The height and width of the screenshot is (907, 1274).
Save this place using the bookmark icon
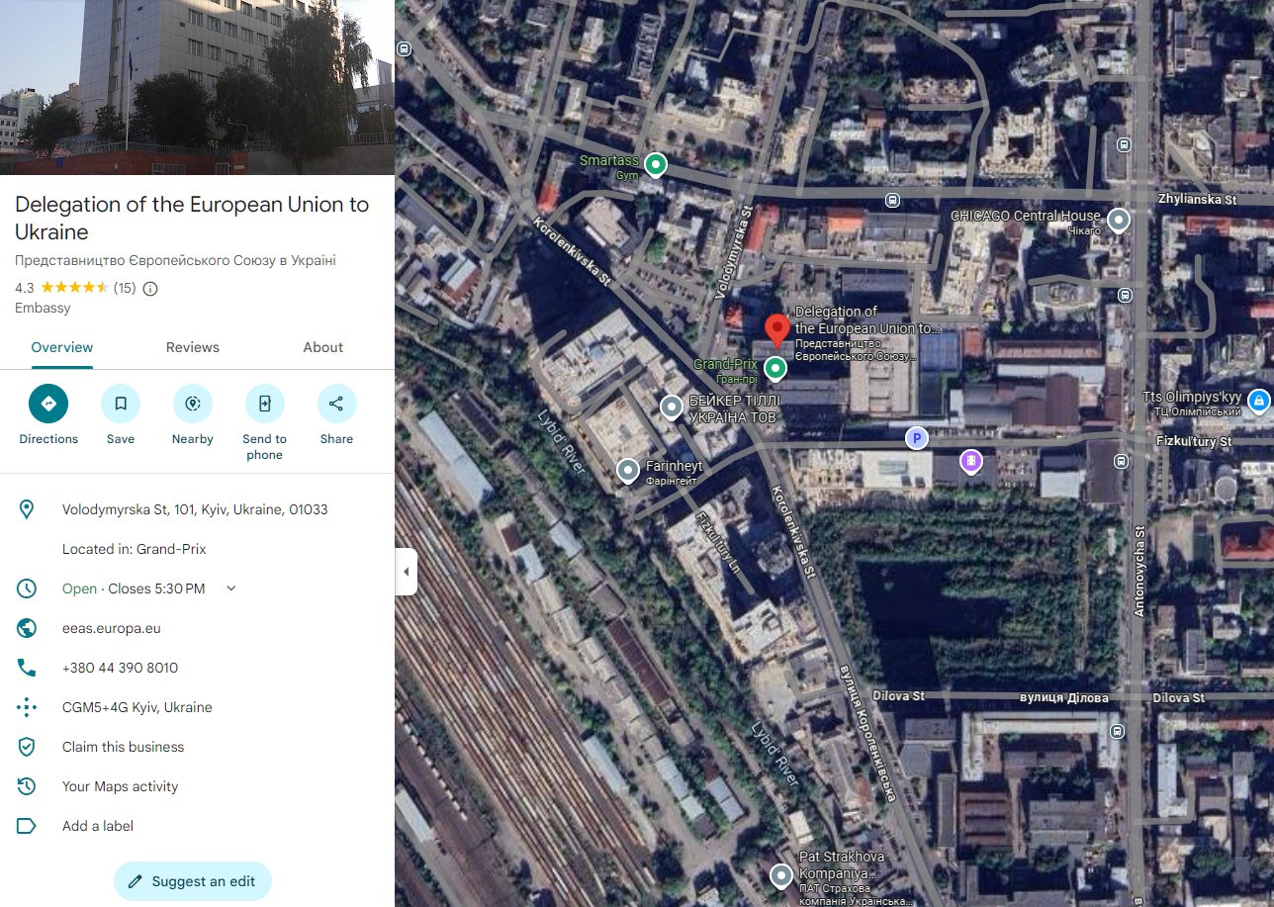tap(121, 404)
